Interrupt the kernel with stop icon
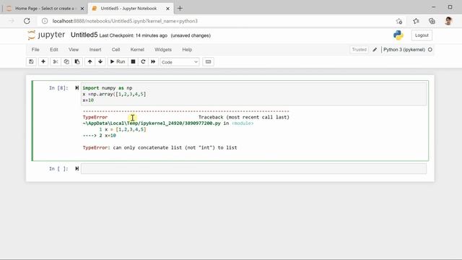Screen dimensions: 462x260 click(x=133, y=61)
